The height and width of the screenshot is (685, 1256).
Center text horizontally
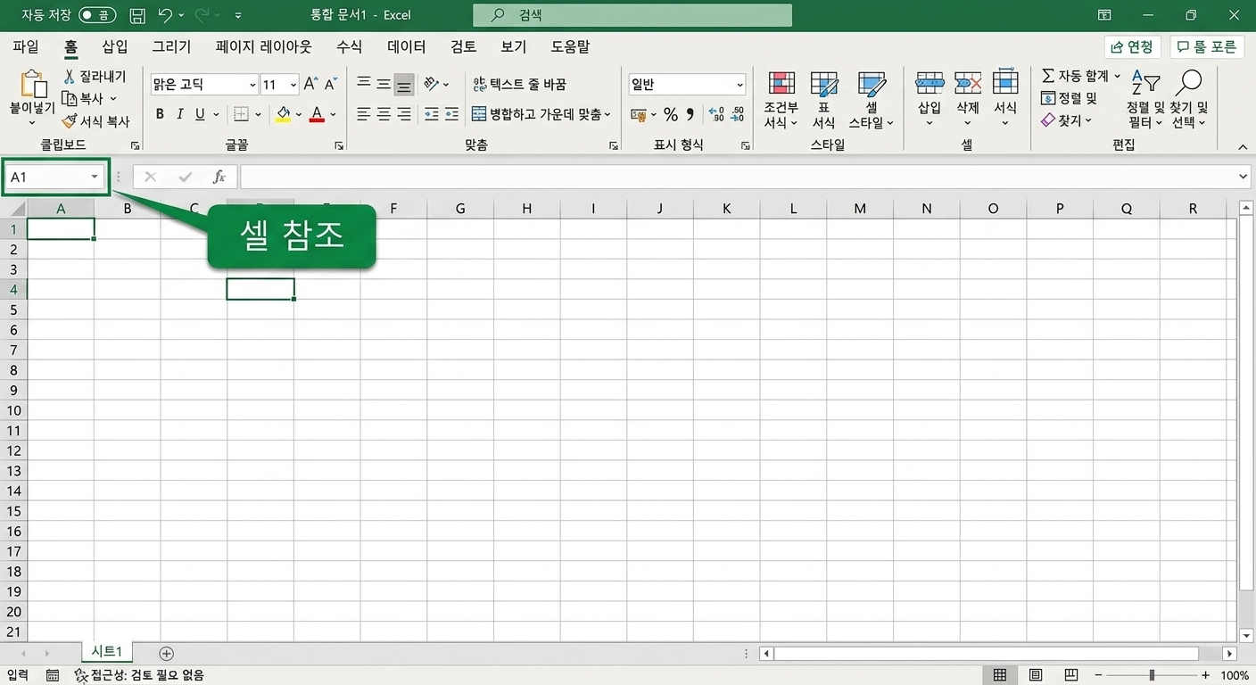[x=384, y=114]
